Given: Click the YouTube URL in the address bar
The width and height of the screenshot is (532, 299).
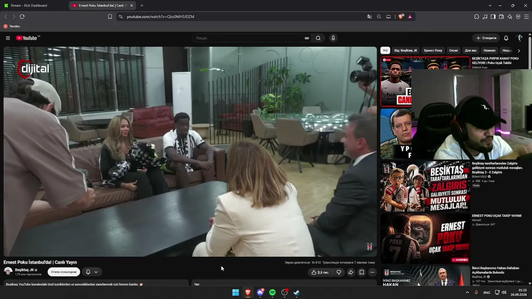Looking at the screenshot, I should click(x=160, y=17).
